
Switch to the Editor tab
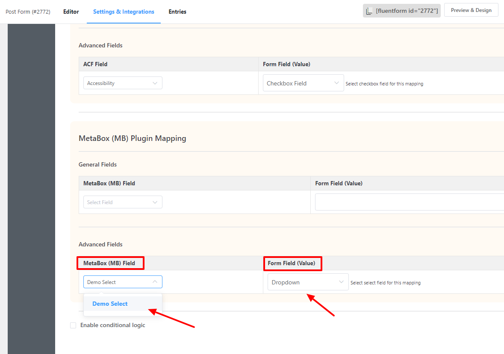(x=71, y=12)
